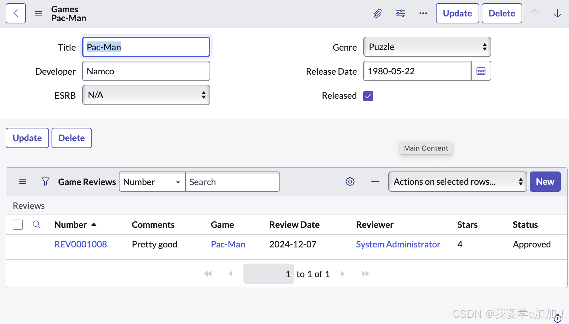This screenshot has height=324, width=569.
Task: Collapse the related list with minus icon
Action: tap(375, 182)
